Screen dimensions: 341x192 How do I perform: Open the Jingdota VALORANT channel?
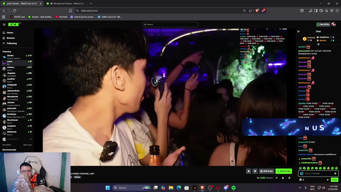tap(17, 74)
